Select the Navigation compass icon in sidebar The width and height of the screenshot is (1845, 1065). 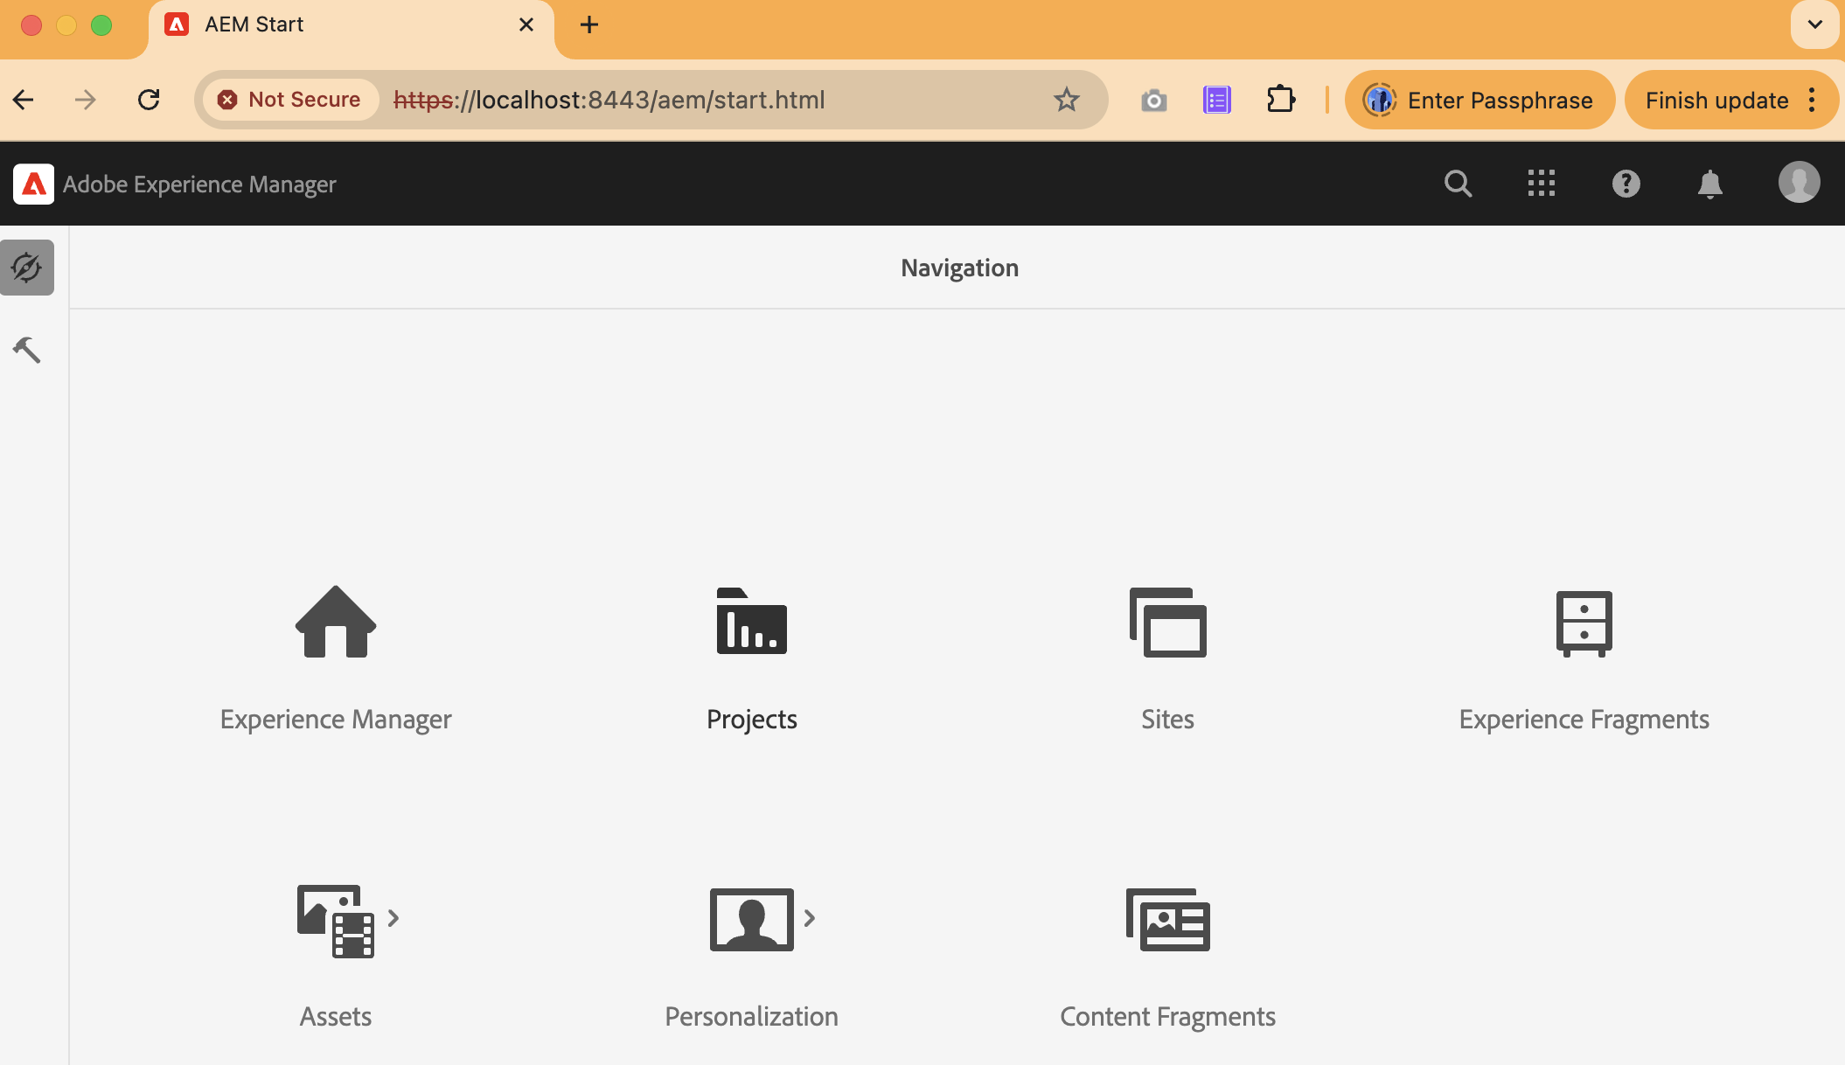27,268
